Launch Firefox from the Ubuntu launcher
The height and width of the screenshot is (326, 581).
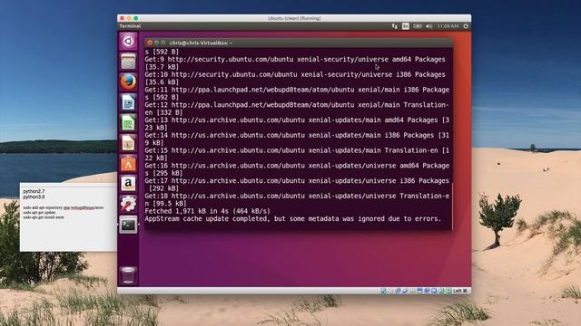tap(128, 82)
